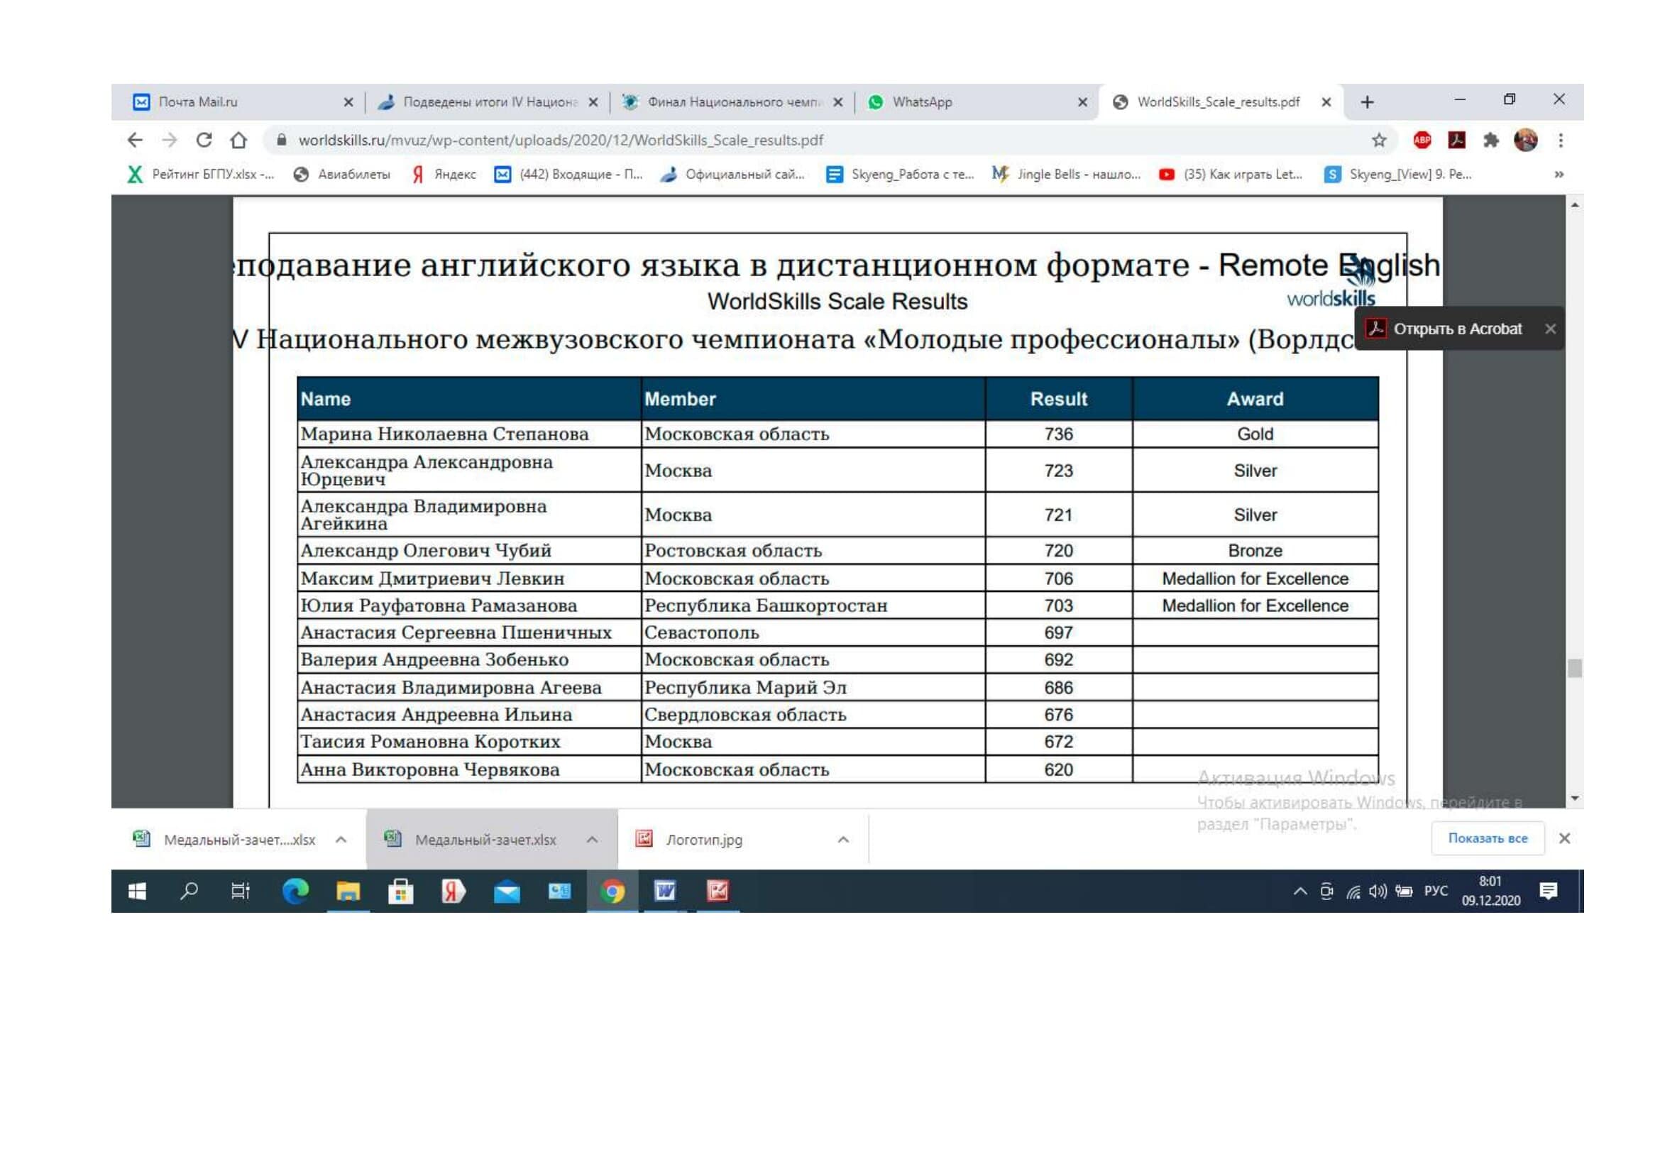The width and height of the screenshot is (1660, 1174).
Task: Click the Показать все downloads button
Action: tap(1488, 838)
